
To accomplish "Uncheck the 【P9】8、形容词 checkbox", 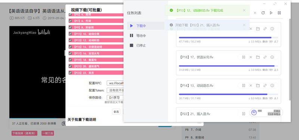I will (x=70, y=27).
